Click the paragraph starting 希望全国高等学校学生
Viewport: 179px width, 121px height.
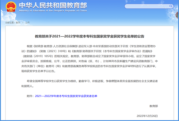(89, 83)
